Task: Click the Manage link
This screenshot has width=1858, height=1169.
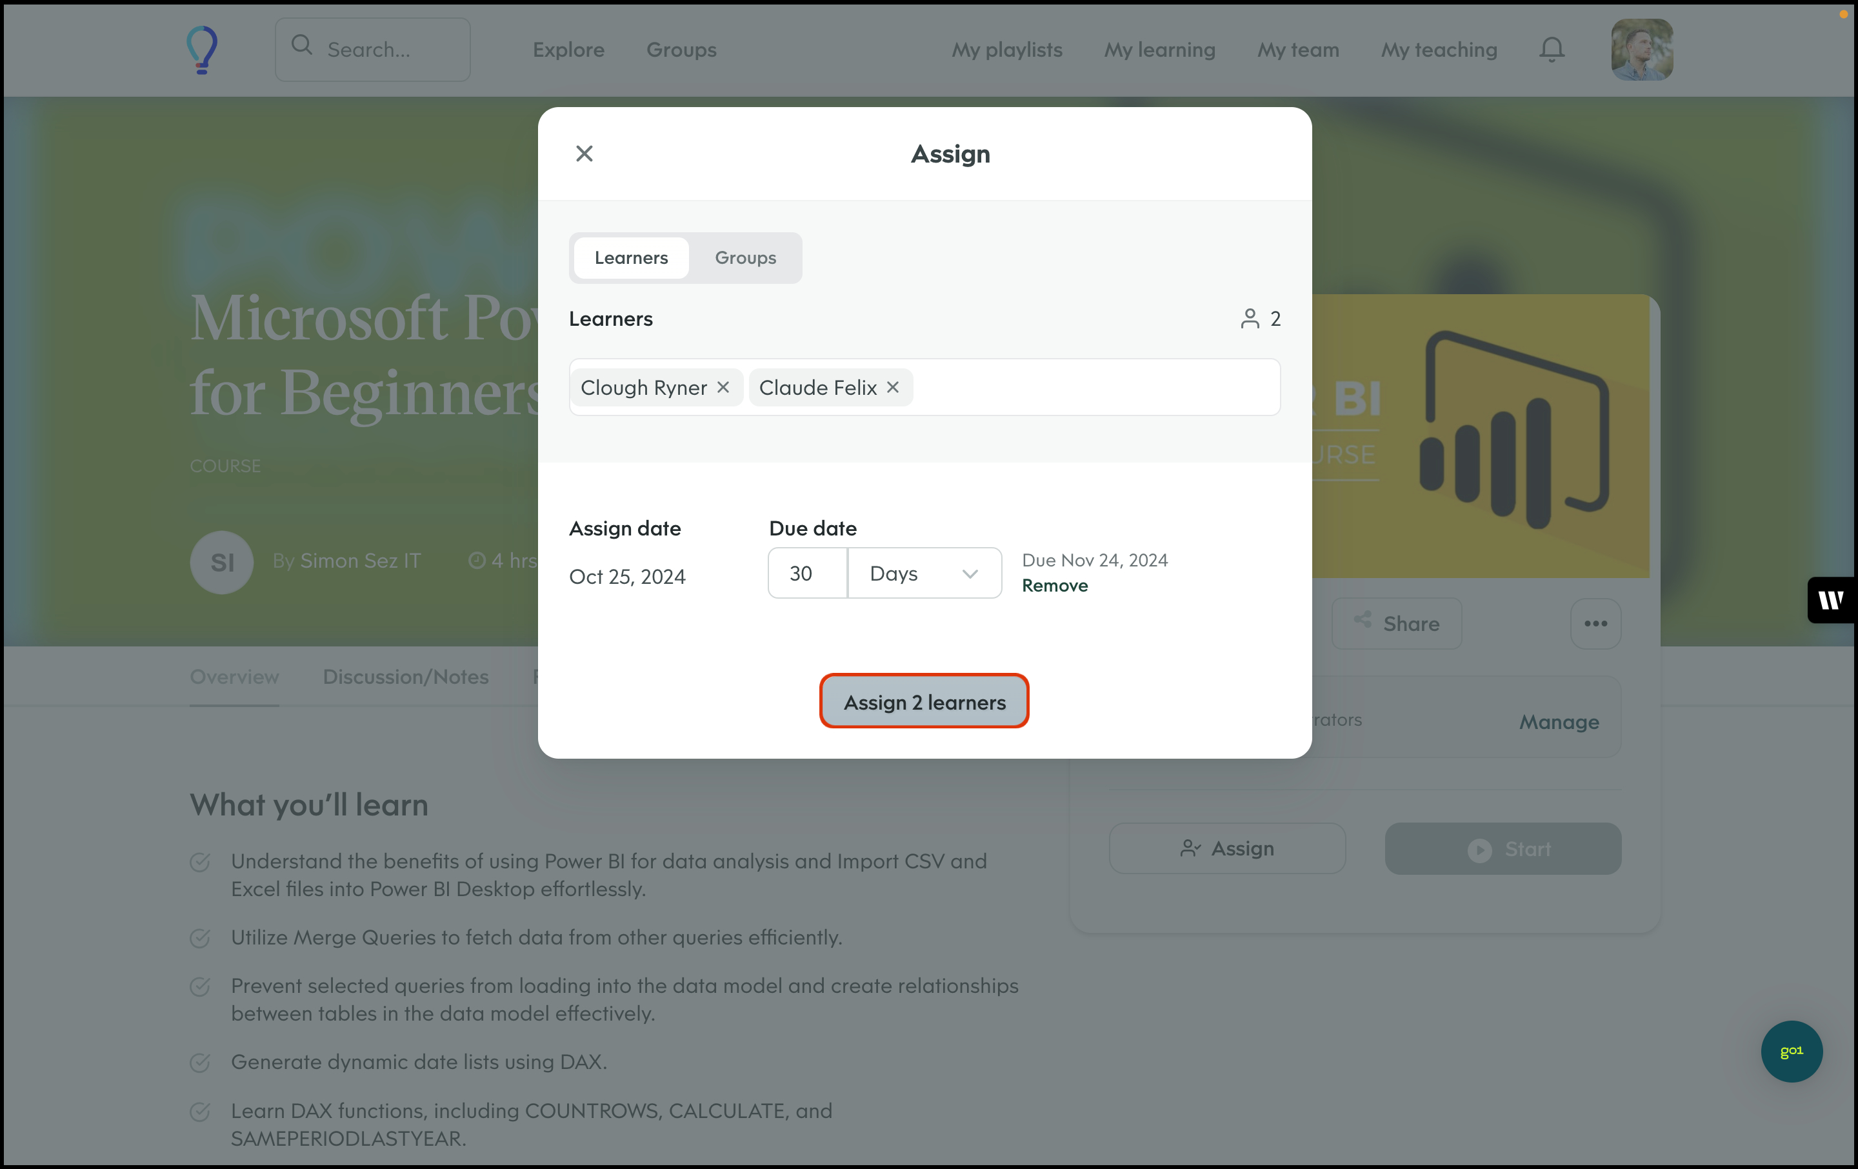Action: (x=1559, y=722)
